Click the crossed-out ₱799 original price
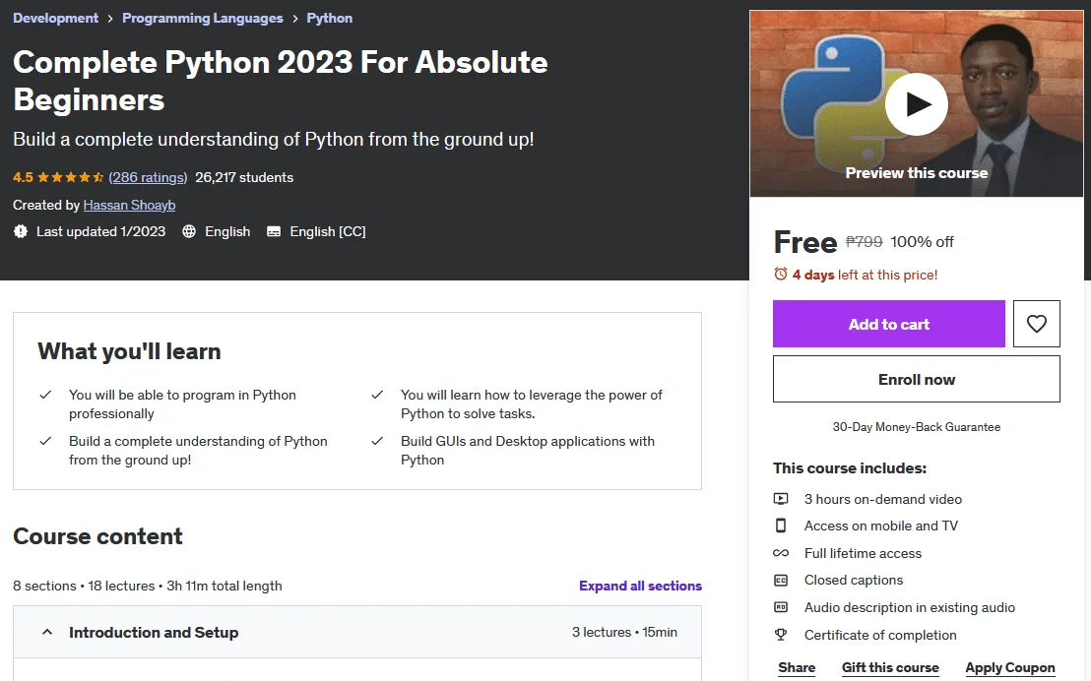This screenshot has width=1091, height=681. 864,241
